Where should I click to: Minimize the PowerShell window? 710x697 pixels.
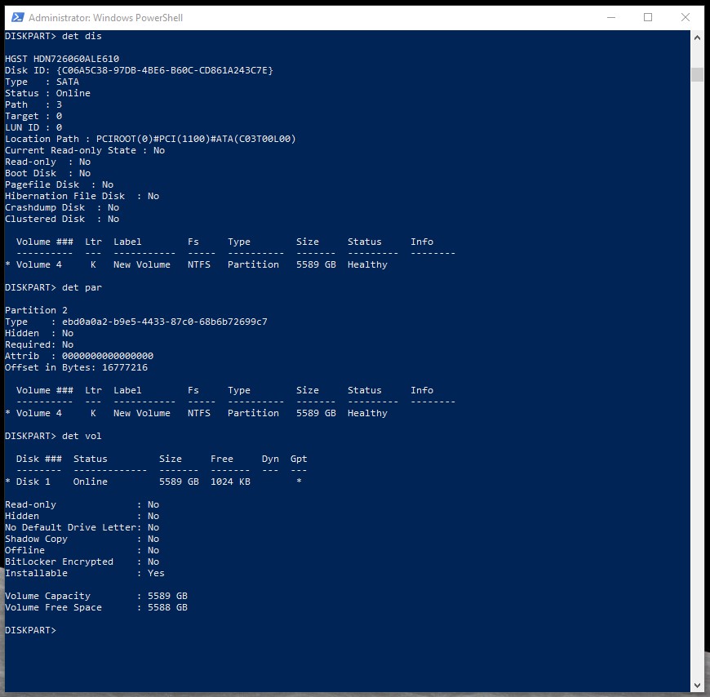click(x=610, y=17)
